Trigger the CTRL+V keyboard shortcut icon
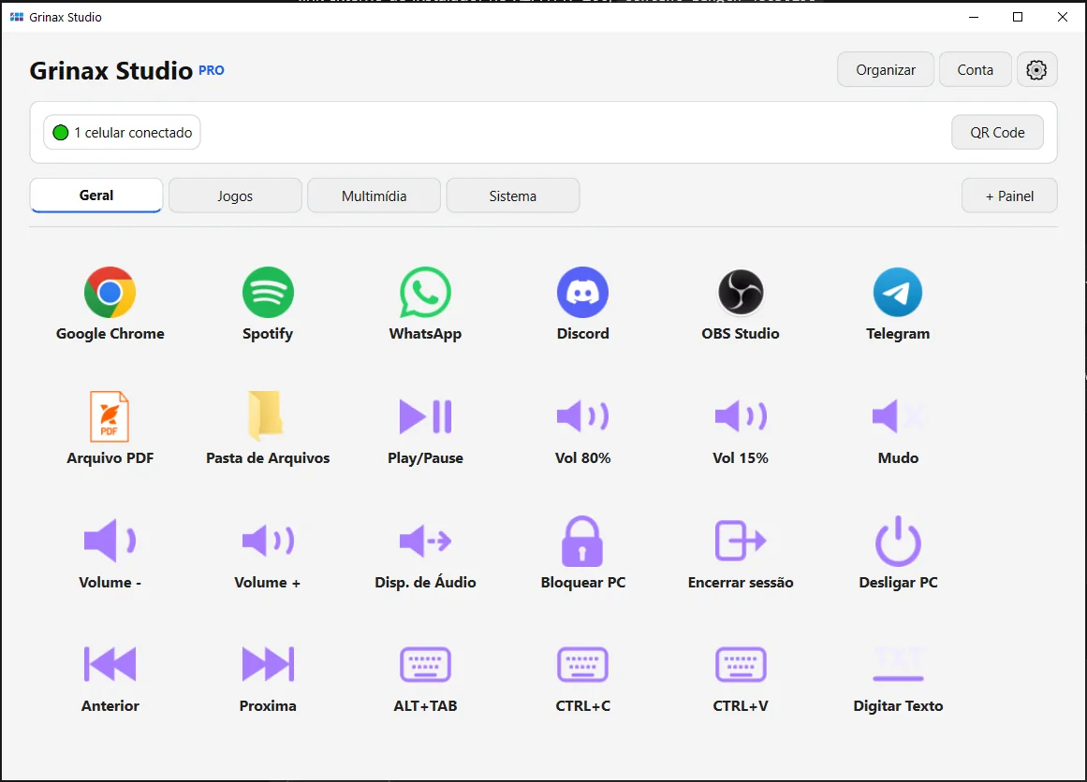This screenshot has height=782, width=1087. pos(741,664)
